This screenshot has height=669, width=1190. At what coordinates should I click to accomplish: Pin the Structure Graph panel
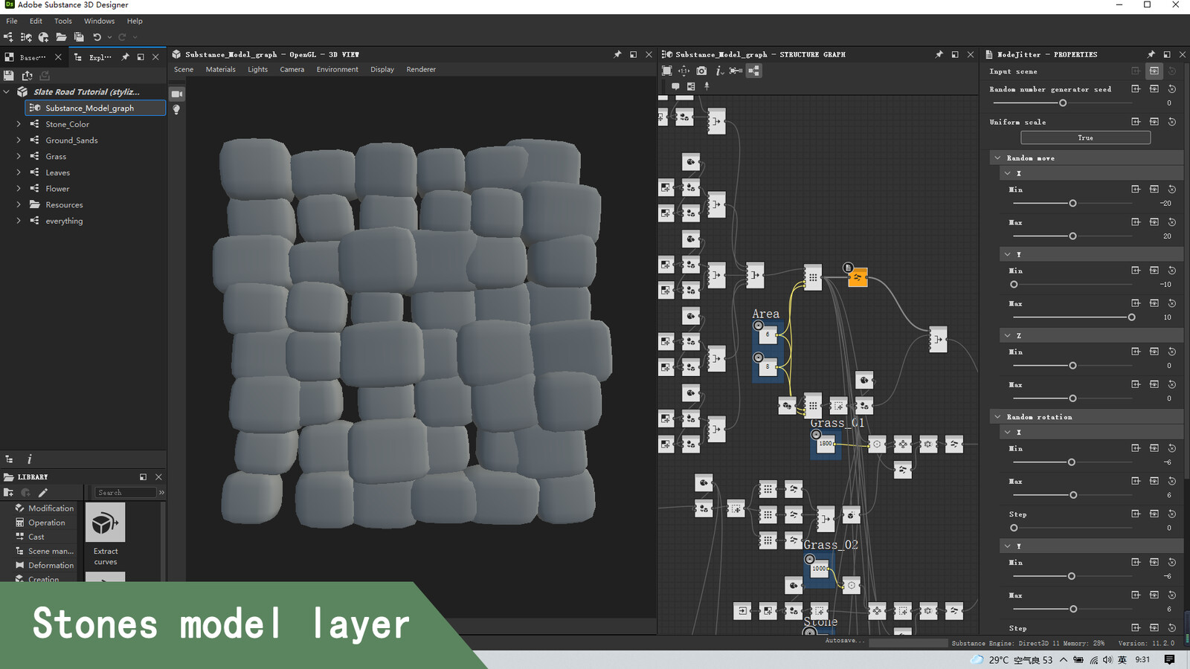point(939,54)
